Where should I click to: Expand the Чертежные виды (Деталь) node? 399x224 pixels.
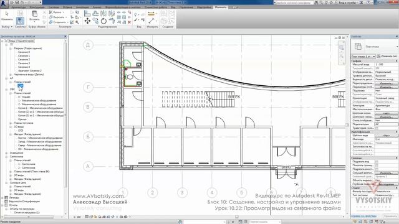tap(11, 75)
